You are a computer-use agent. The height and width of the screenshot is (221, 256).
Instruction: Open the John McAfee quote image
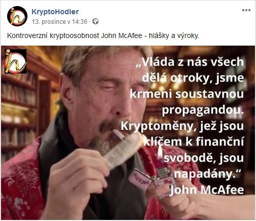tap(128, 133)
